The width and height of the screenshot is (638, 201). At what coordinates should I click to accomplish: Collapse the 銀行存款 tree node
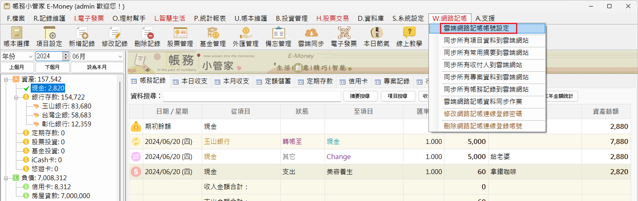[x=16, y=97]
